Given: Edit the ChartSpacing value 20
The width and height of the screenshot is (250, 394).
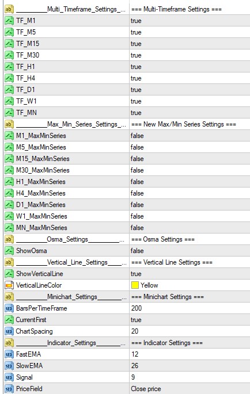Looking at the screenshot, I should tap(135, 331).
